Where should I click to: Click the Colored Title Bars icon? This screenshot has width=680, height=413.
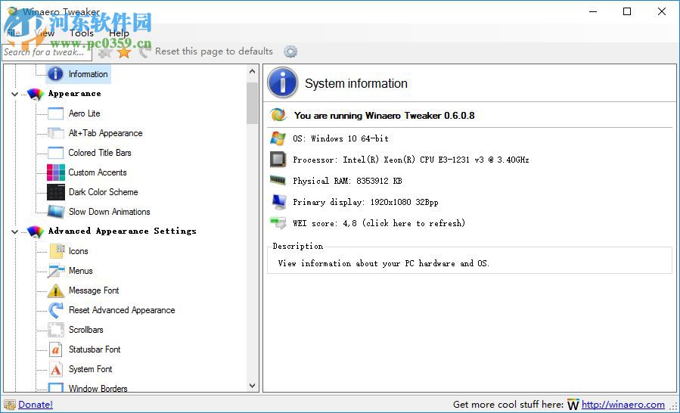pos(55,153)
